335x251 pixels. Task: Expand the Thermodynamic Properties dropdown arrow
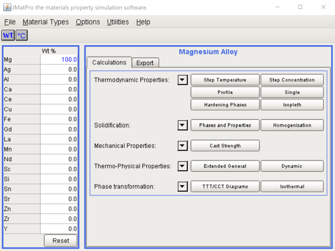(x=183, y=80)
